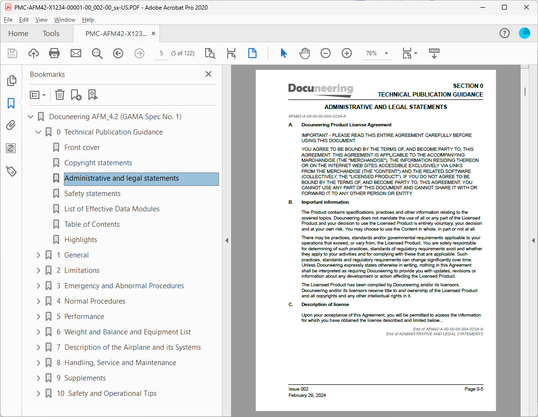The image size is (538, 417).
Task: Open fit page width options
Action: pyautogui.click(x=410, y=53)
